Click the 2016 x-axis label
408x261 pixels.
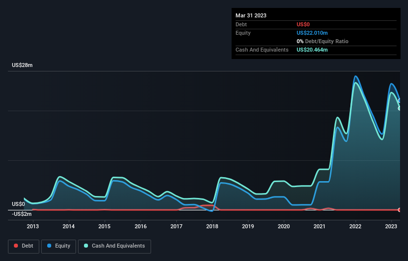pyautogui.click(x=141, y=226)
